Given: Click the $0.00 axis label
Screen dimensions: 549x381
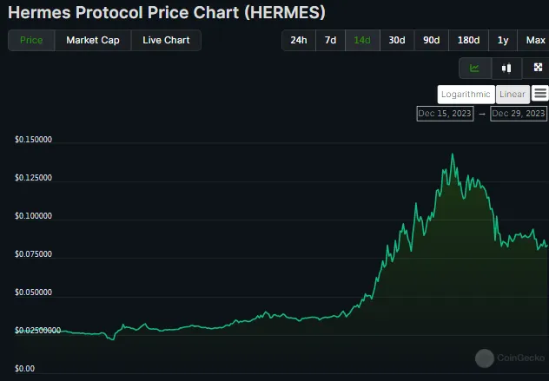Looking at the screenshot, I should (x=24, y=368).
